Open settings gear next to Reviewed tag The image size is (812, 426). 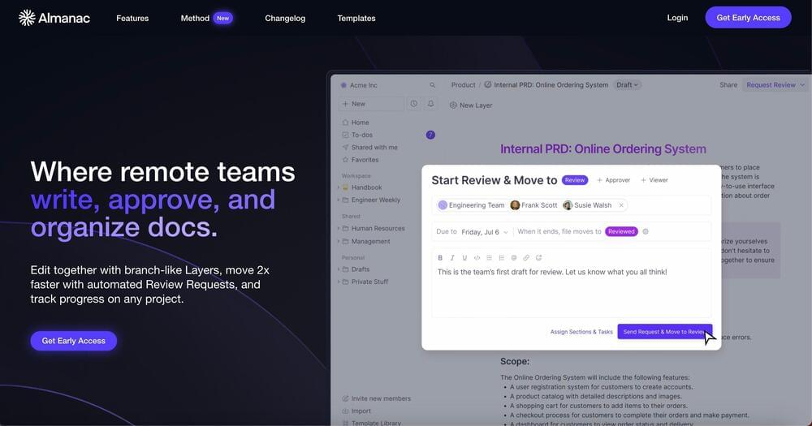(x=646, y=231)
